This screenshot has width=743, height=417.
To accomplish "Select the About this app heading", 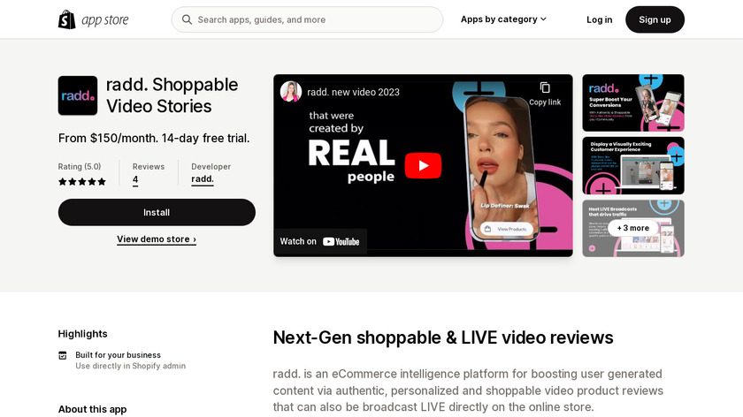I will (x=92, y=409).
